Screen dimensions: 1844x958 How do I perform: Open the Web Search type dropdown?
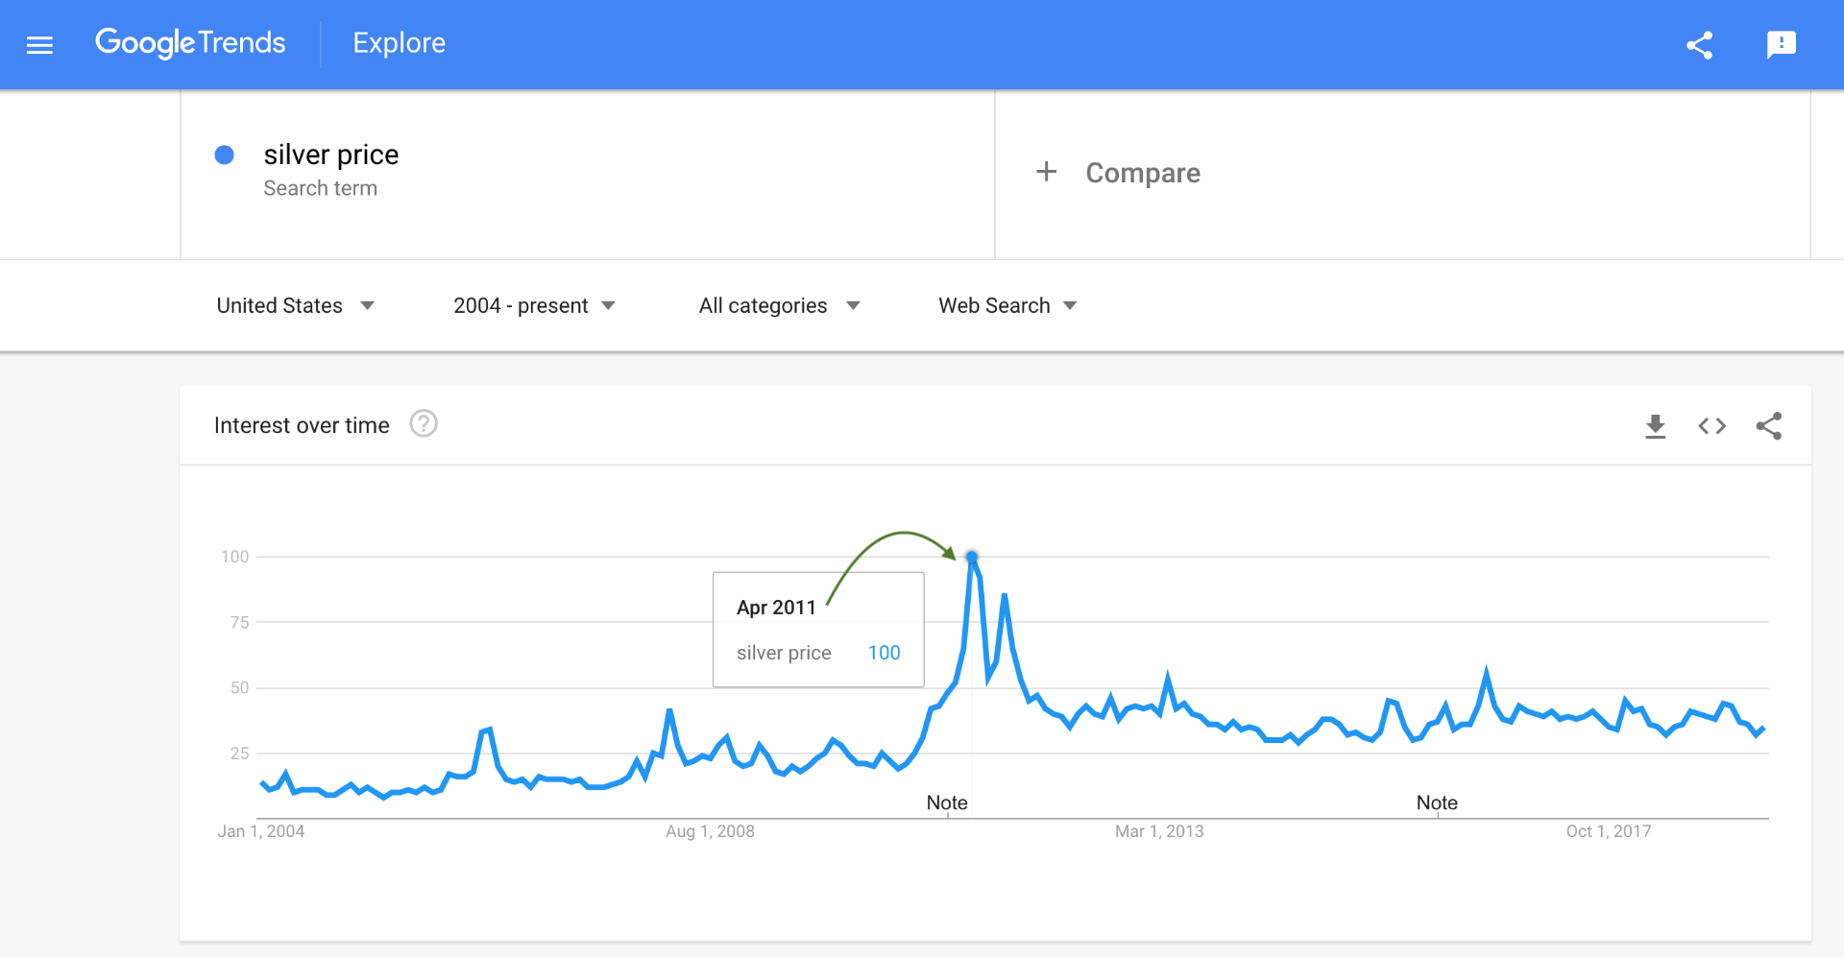1007,305
